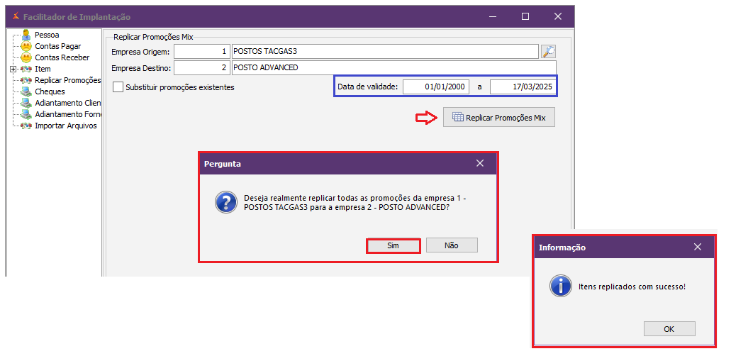
Task: Click the Empresa Origem code field
Action: click(202, 51)
